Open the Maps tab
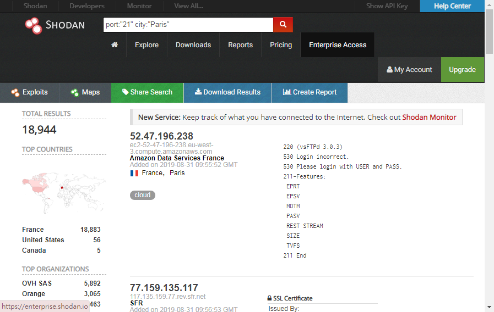Image resolution: width=494 pixels, height=312 pixels. [85, 92]
